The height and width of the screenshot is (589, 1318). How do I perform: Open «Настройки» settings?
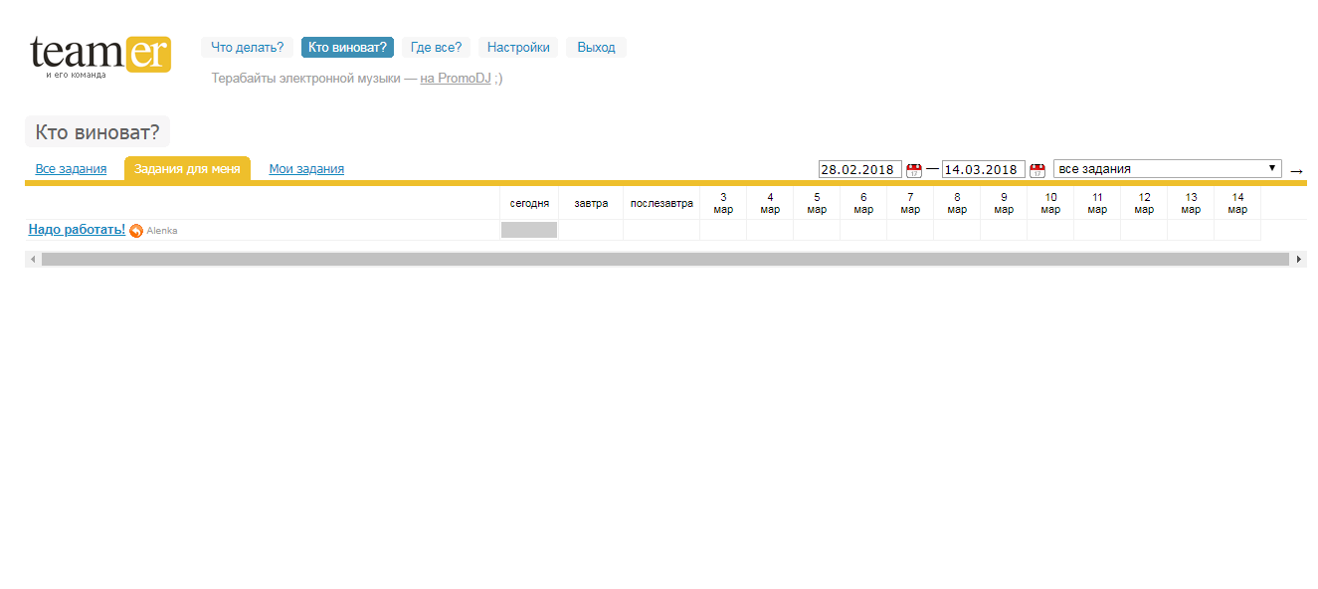tap(518, 48)
